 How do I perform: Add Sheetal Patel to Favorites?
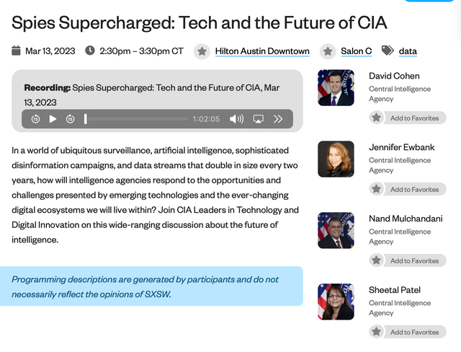coord(408,332)
